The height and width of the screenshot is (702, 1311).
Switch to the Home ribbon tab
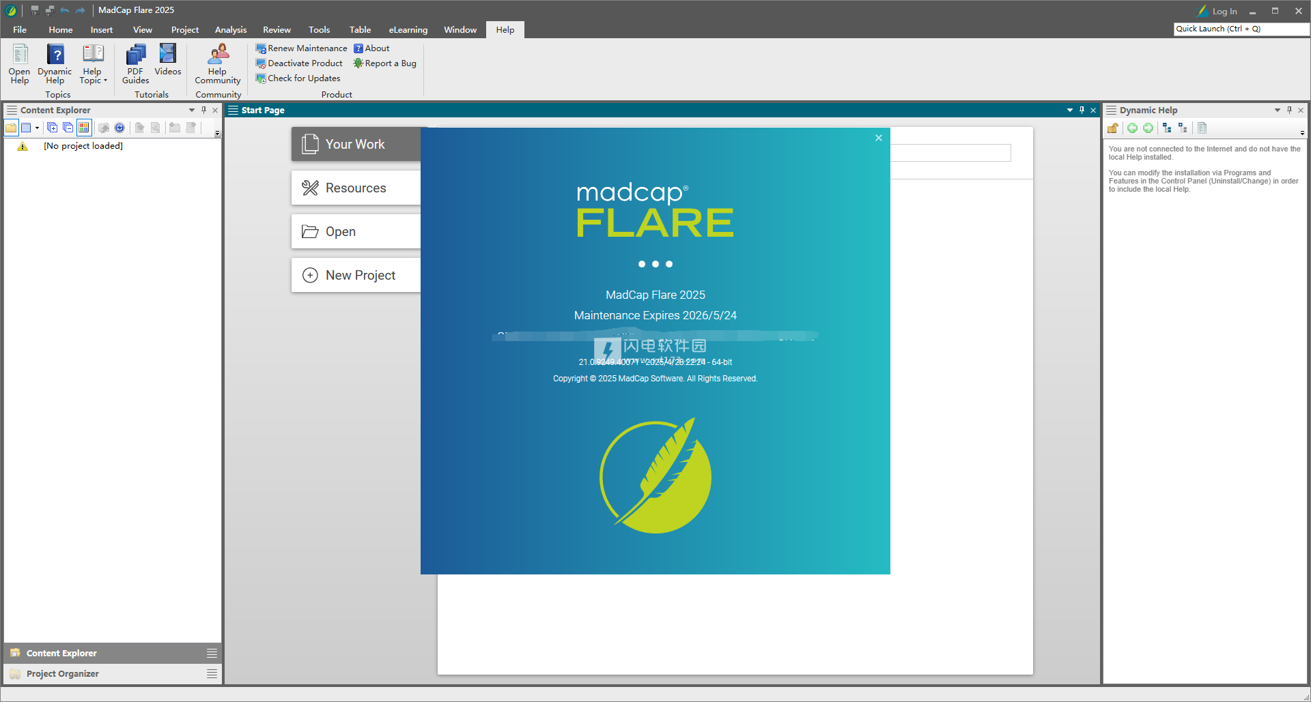click(x=61, y=30)
